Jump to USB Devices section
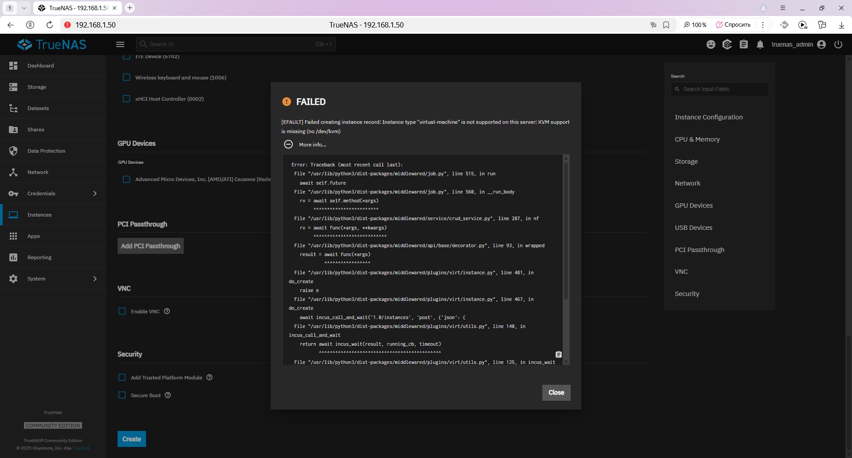This screenshot has width=852, height=458. coord(694,228)
